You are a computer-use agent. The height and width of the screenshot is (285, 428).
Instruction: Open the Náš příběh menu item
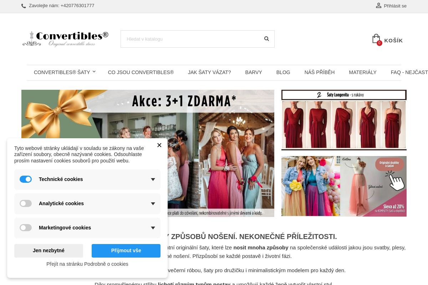pyautogui.click(x=320, y=72)
